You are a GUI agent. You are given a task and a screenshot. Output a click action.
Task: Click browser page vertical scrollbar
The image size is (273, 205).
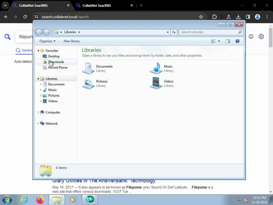(271, 37)
